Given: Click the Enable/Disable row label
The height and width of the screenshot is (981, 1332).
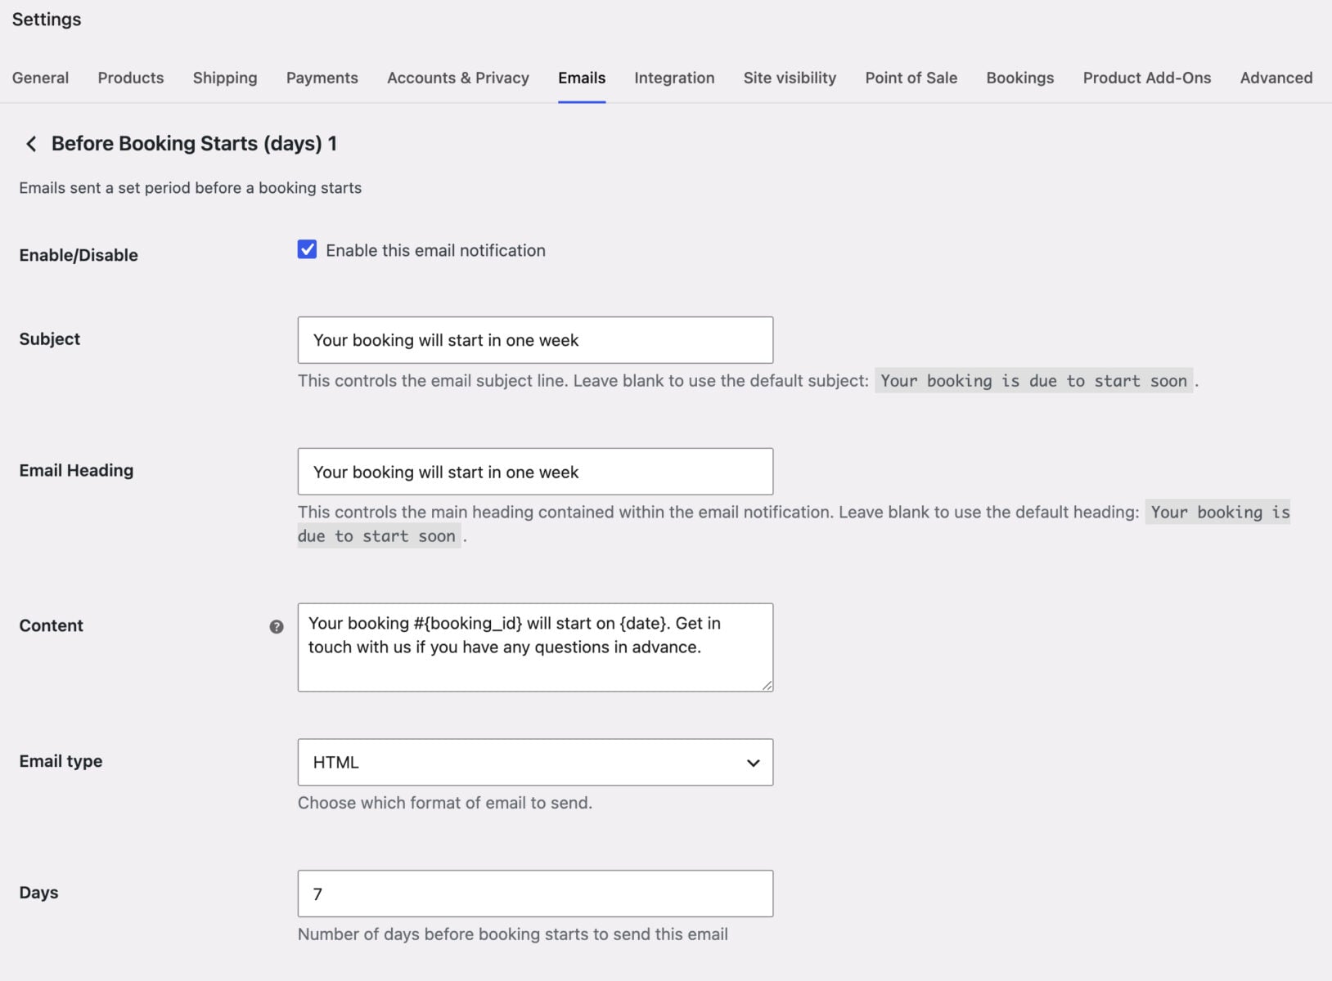Looking at the screenshot, I should (79, 255).
